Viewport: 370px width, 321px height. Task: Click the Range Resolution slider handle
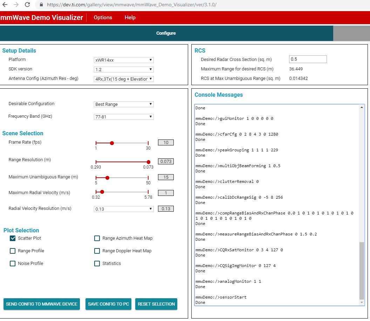pos(149,162)
